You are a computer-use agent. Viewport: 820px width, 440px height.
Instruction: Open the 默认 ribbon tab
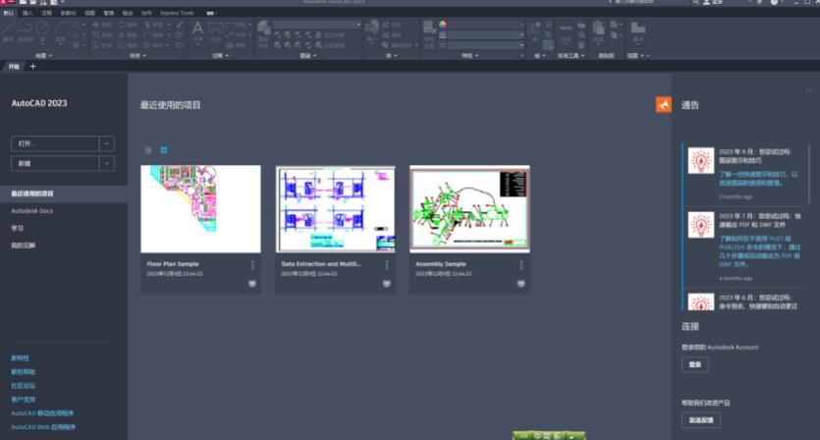tap(9, 13)
